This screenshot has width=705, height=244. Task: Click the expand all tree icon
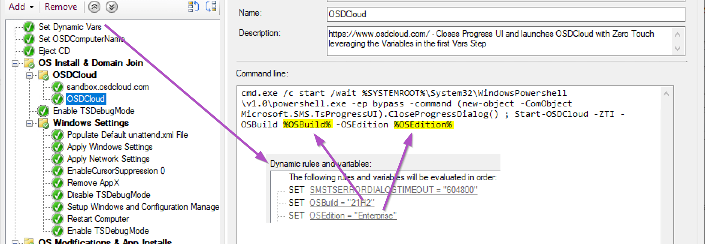click(x=193, y=6)
